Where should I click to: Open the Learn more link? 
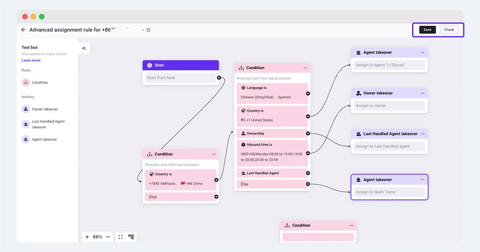pyautogui.click(x=31, y=60)
